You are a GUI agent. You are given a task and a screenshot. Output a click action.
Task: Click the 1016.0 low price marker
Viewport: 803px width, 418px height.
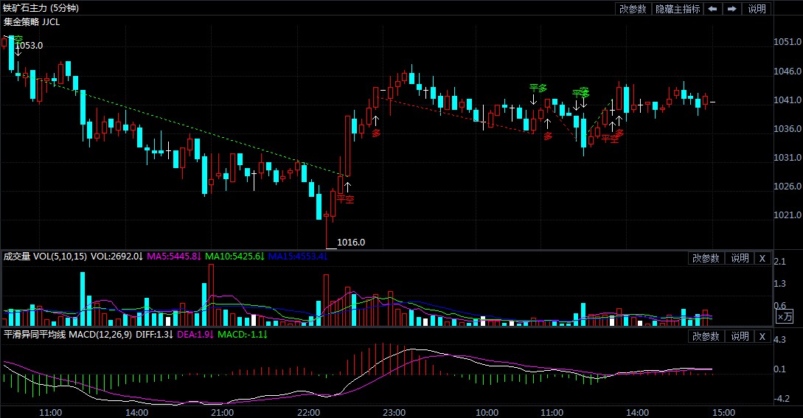pyautogui.click(x=351, y=242)
